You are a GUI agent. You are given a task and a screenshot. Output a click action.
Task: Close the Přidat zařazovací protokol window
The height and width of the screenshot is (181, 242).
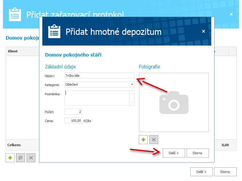(231, 14)
